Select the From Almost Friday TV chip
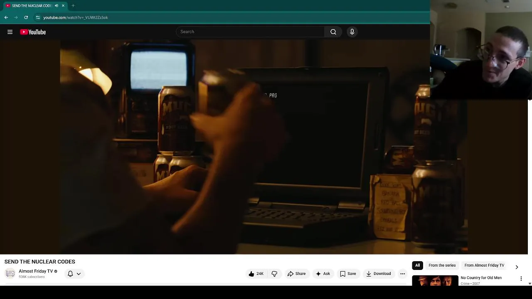The width and height of the screenshot is (532, 299). click(484, 265)
